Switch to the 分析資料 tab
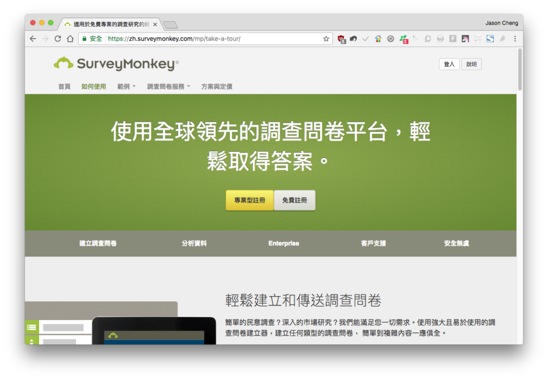This screenshot has width=548, height=380. point(194,243)
